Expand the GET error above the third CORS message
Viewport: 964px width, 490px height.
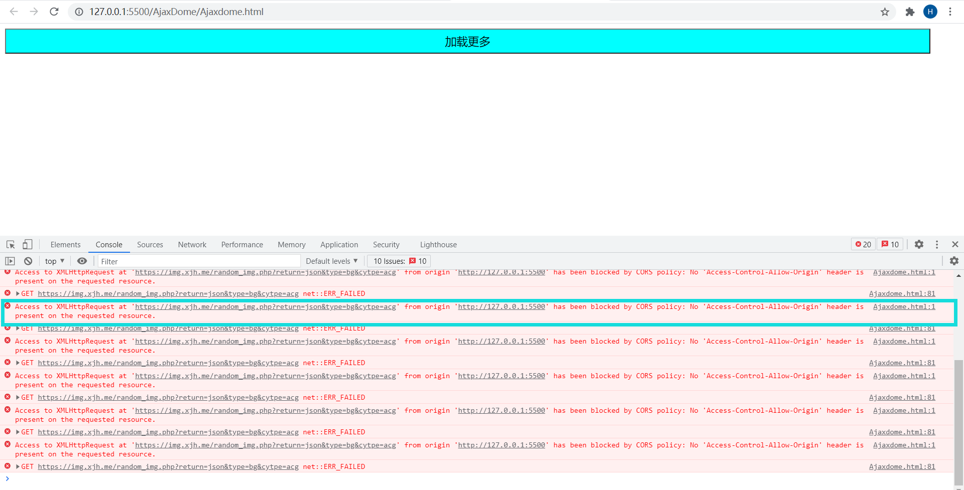click(x=18, y=329)
